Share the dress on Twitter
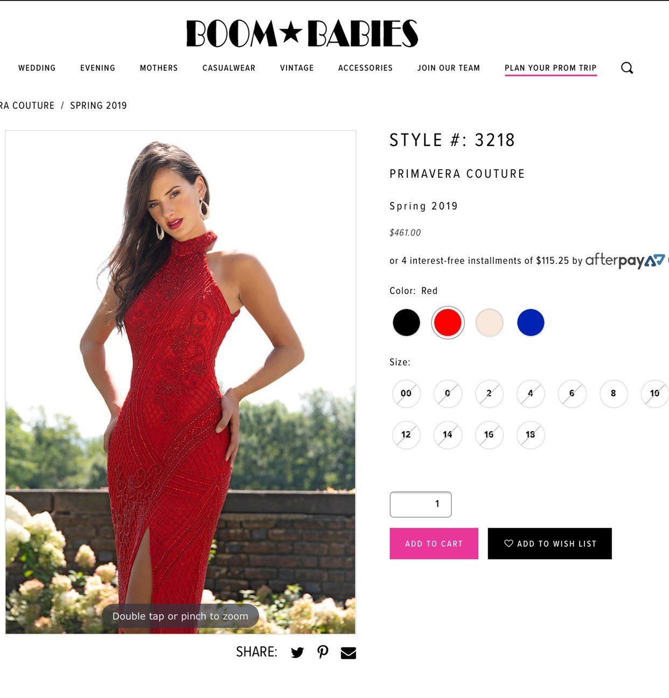 click(297, 653)
